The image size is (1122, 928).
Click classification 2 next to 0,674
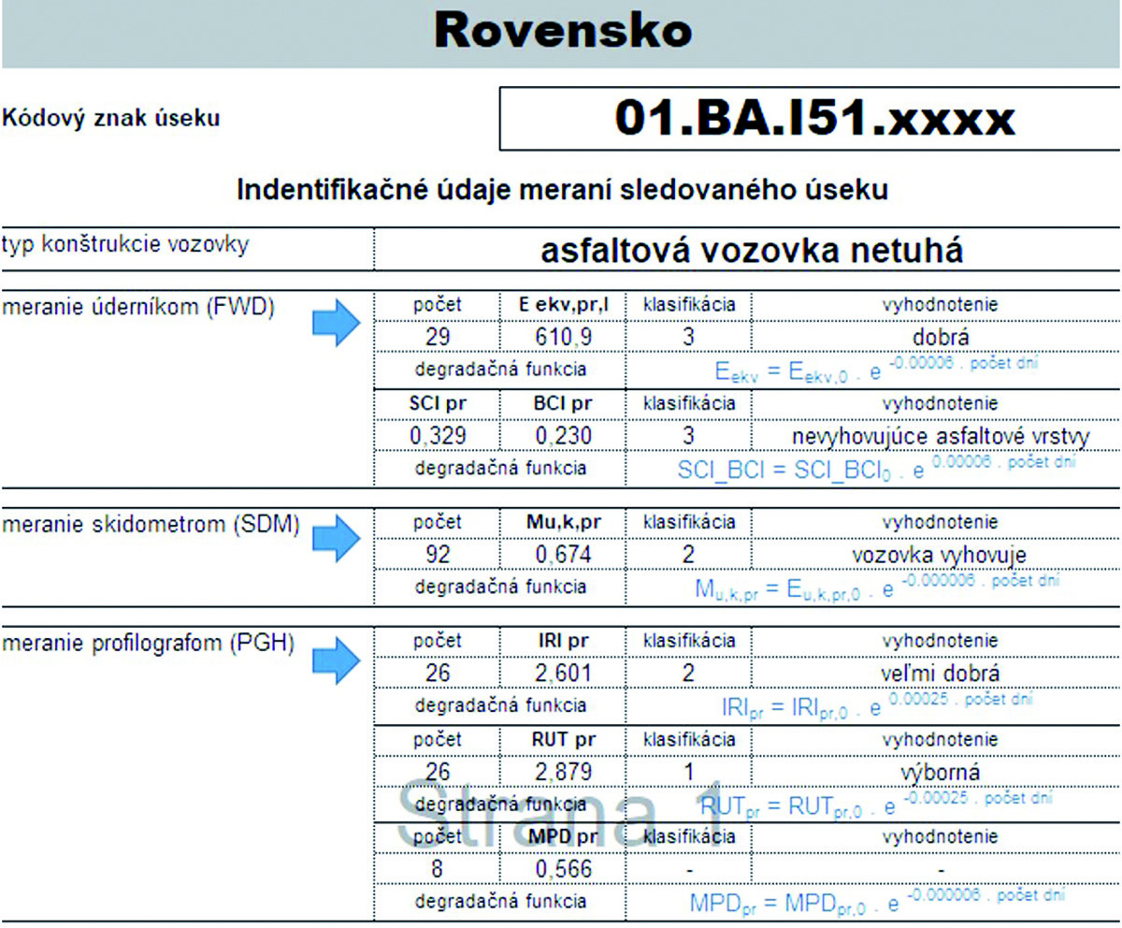coord(687,556)
